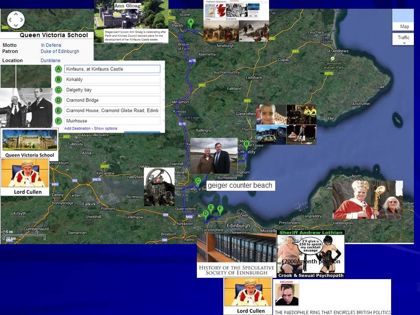Image resolution: width=420 pixels, height=315 pixels.
Task: Edit the Cramond Bridge destination field
Action: [112, 100]
